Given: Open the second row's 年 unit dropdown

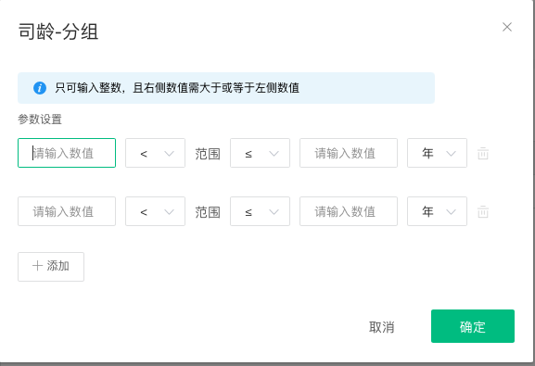Looking at the screenshot, I should [437, 211].
